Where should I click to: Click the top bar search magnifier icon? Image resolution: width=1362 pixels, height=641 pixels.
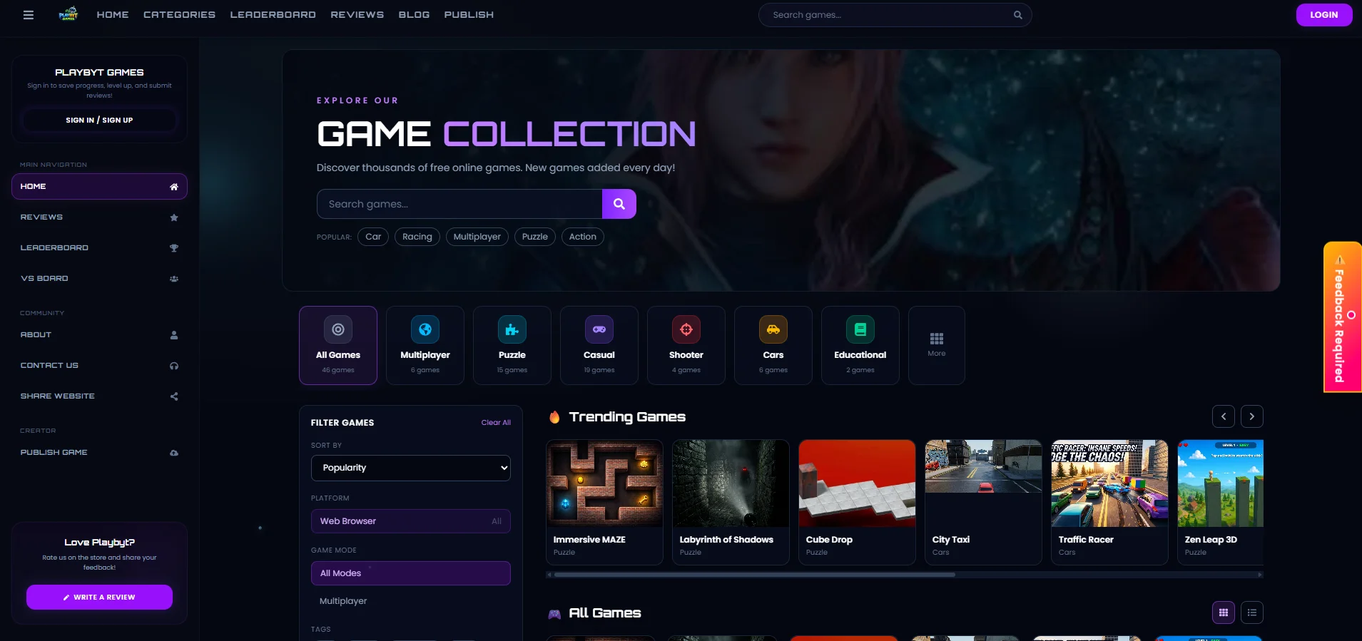pyautogui.click(x=1018, y=15)
